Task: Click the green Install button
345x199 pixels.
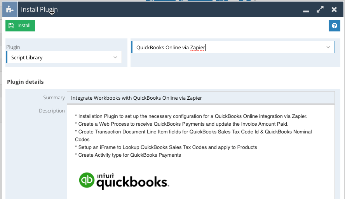Action: coord(20,26)
